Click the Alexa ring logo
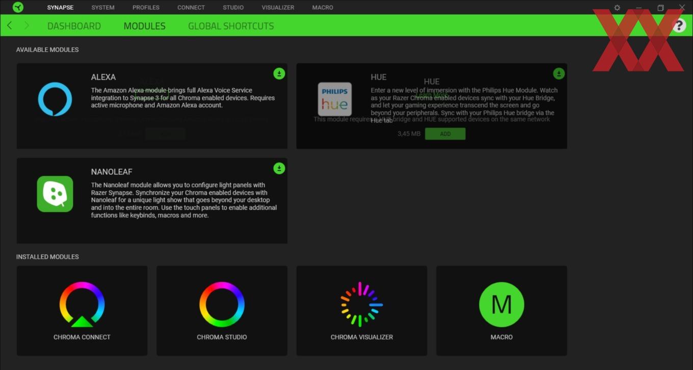The width and height of the screenshot is (693, 370). click(x=55, y=99)
